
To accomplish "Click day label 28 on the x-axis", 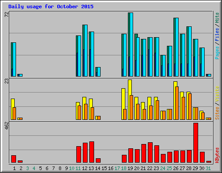I will tap(189, 168).
